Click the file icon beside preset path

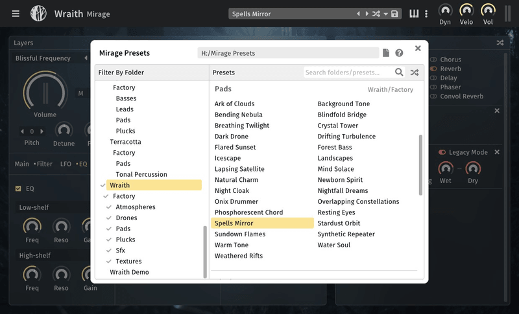click(386, 53)
